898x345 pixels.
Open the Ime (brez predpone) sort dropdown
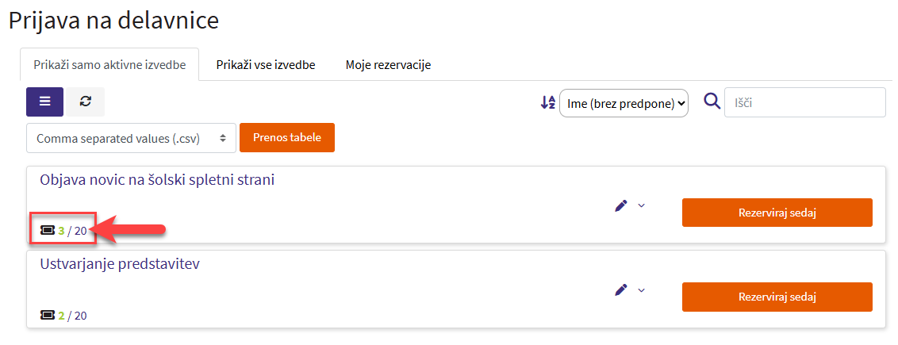(624, 103)
